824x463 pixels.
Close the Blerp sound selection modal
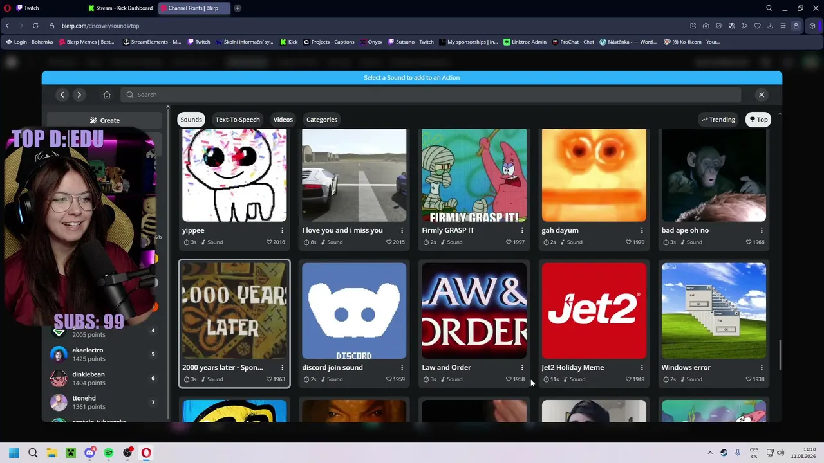click(762, 95)
